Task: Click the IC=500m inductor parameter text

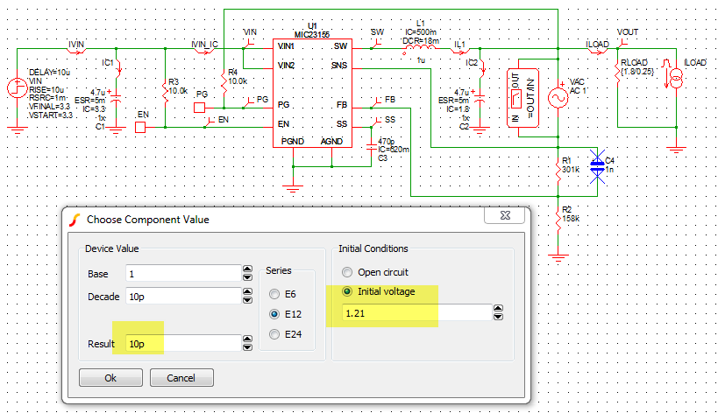Action: (x=420, y=32)
